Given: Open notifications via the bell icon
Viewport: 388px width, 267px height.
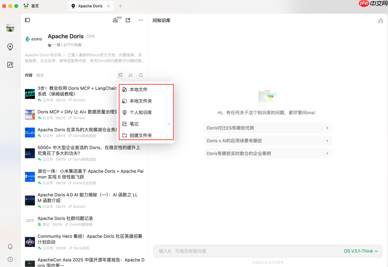Looking at the screenshot, I should pyautogui.click(x=10, y=246).
